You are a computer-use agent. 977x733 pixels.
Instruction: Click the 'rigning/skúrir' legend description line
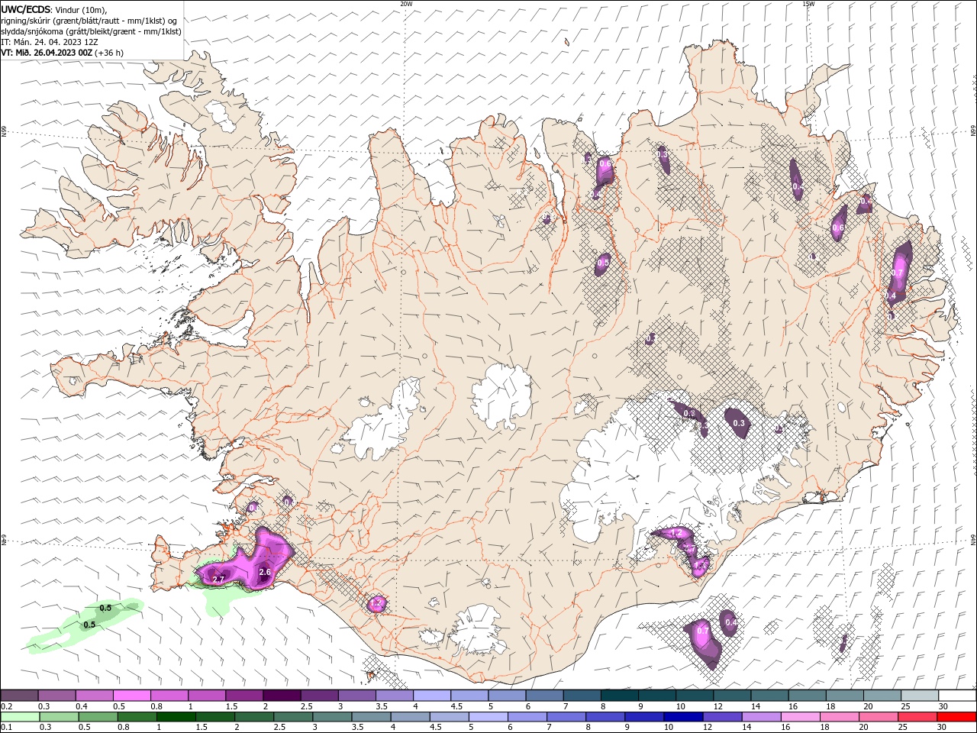[x=89, y=21]
